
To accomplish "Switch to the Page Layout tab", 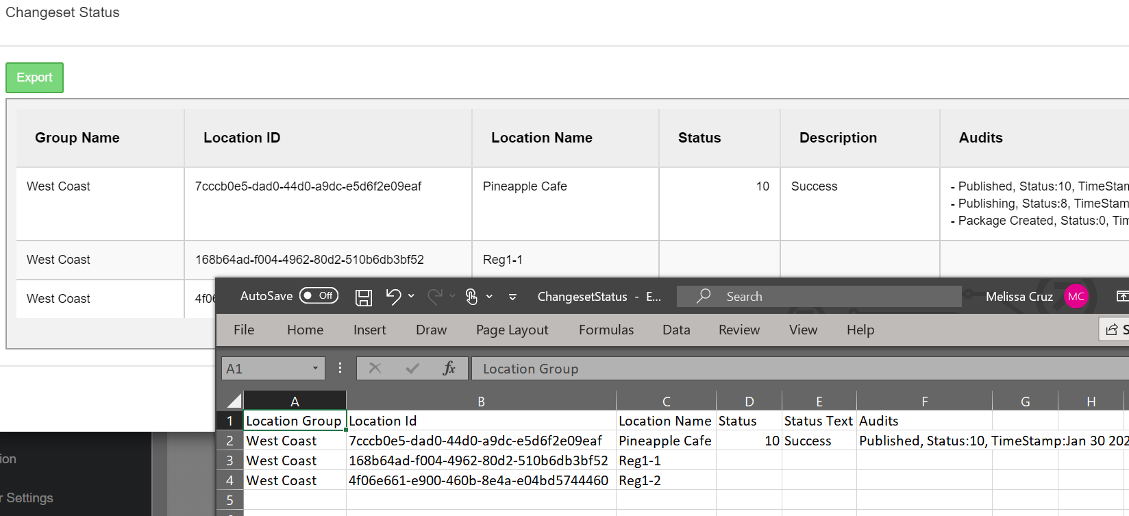I will tap(512, 330).
